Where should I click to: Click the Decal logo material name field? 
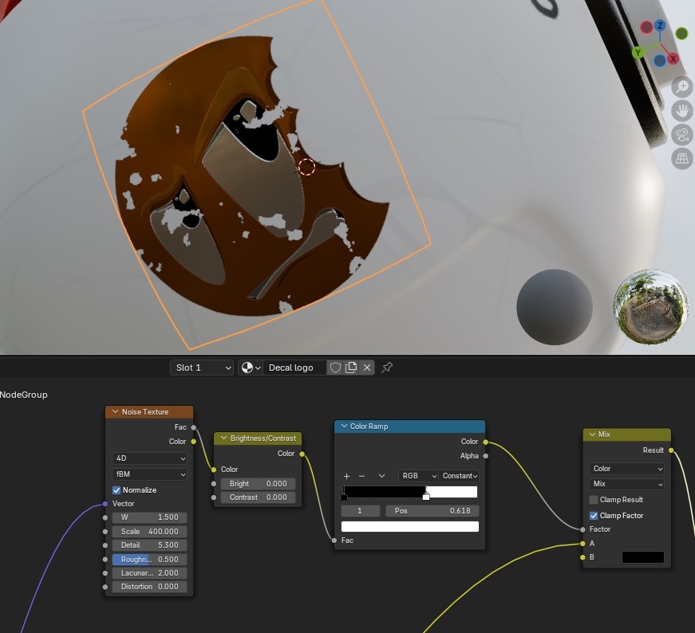coord(294,368)
